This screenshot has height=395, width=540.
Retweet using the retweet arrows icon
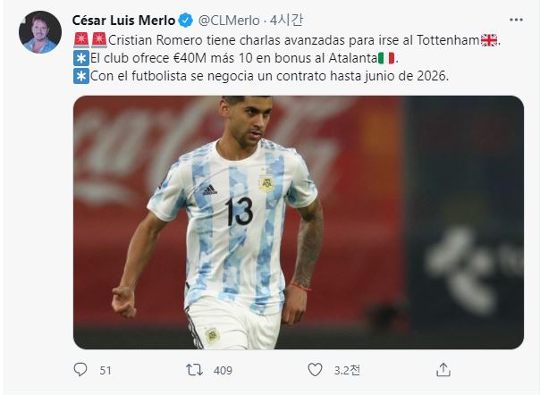(x=194, y=370)
